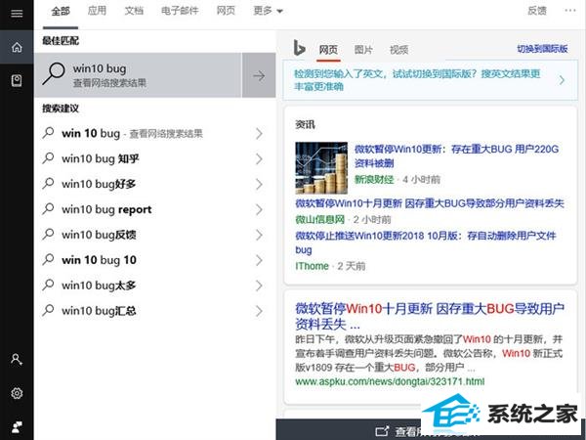Expand chevron for 'win10 bug太多'
Image resolution: width=586 pixels, height=440 pixels.
tap(259, 286)
